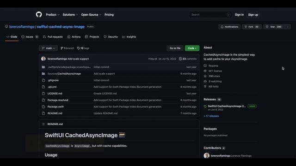Focus the Search input field

[x=210, y=14]
